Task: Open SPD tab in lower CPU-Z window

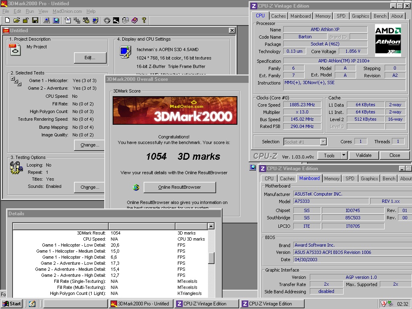Action: (x=350, y=179)
